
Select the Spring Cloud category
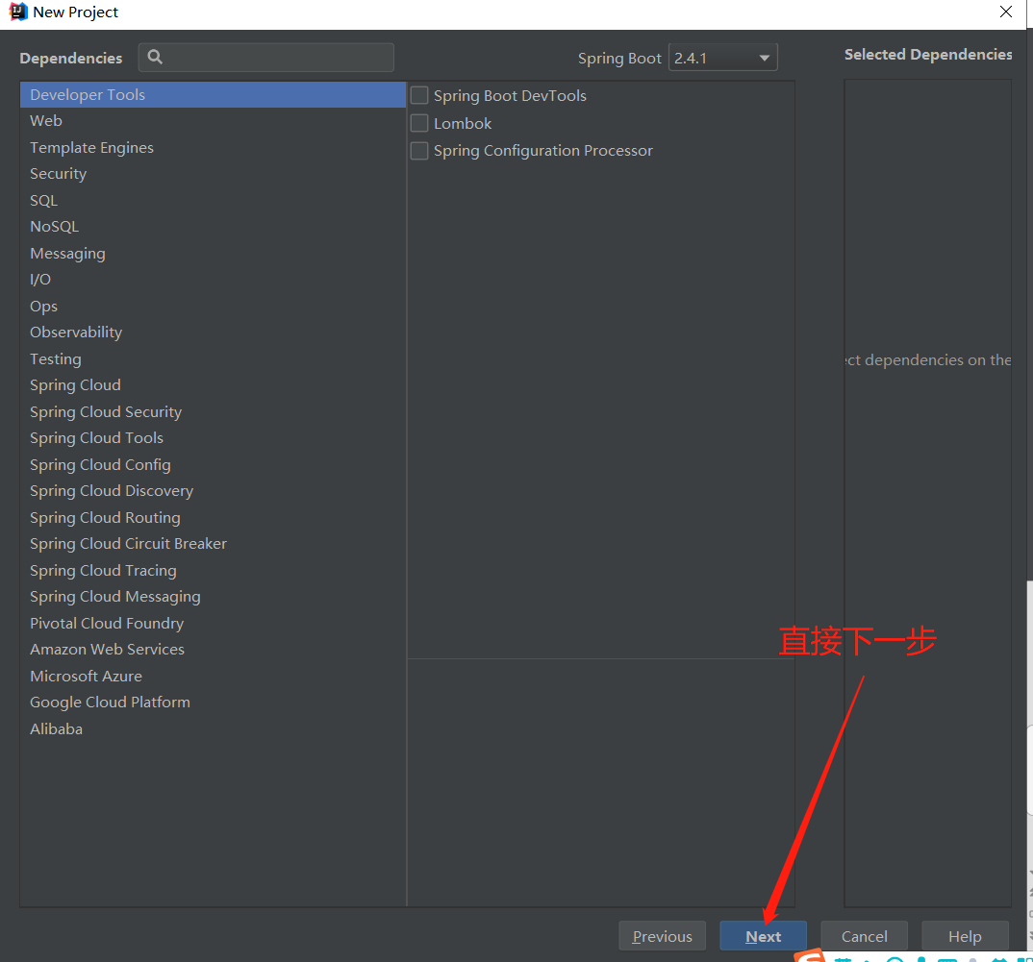click(x=213, y=385)
